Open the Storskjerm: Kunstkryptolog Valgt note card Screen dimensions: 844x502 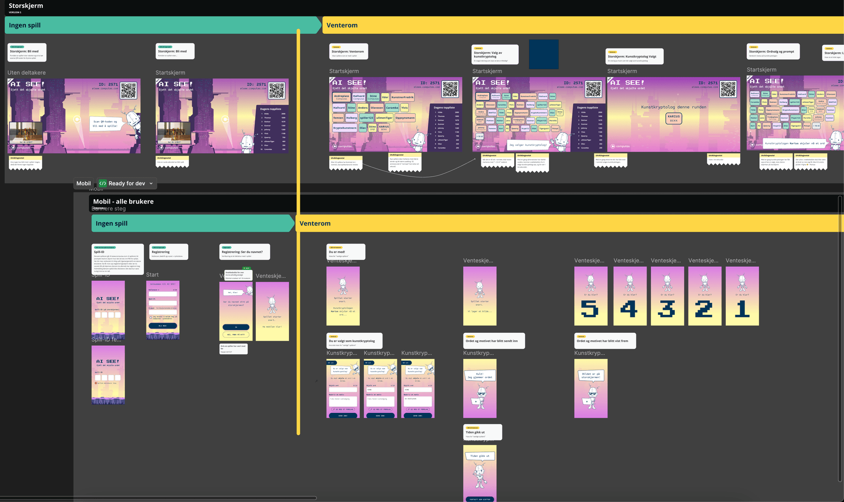[x=634, y=57]
